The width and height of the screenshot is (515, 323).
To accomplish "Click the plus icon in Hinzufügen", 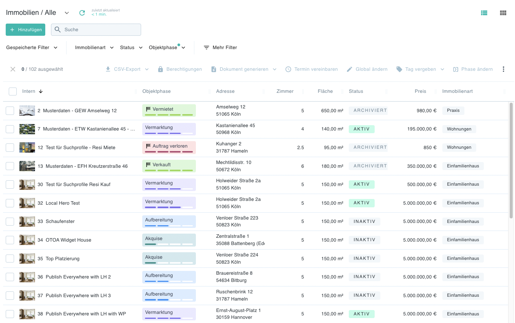I will click(12, 30).
